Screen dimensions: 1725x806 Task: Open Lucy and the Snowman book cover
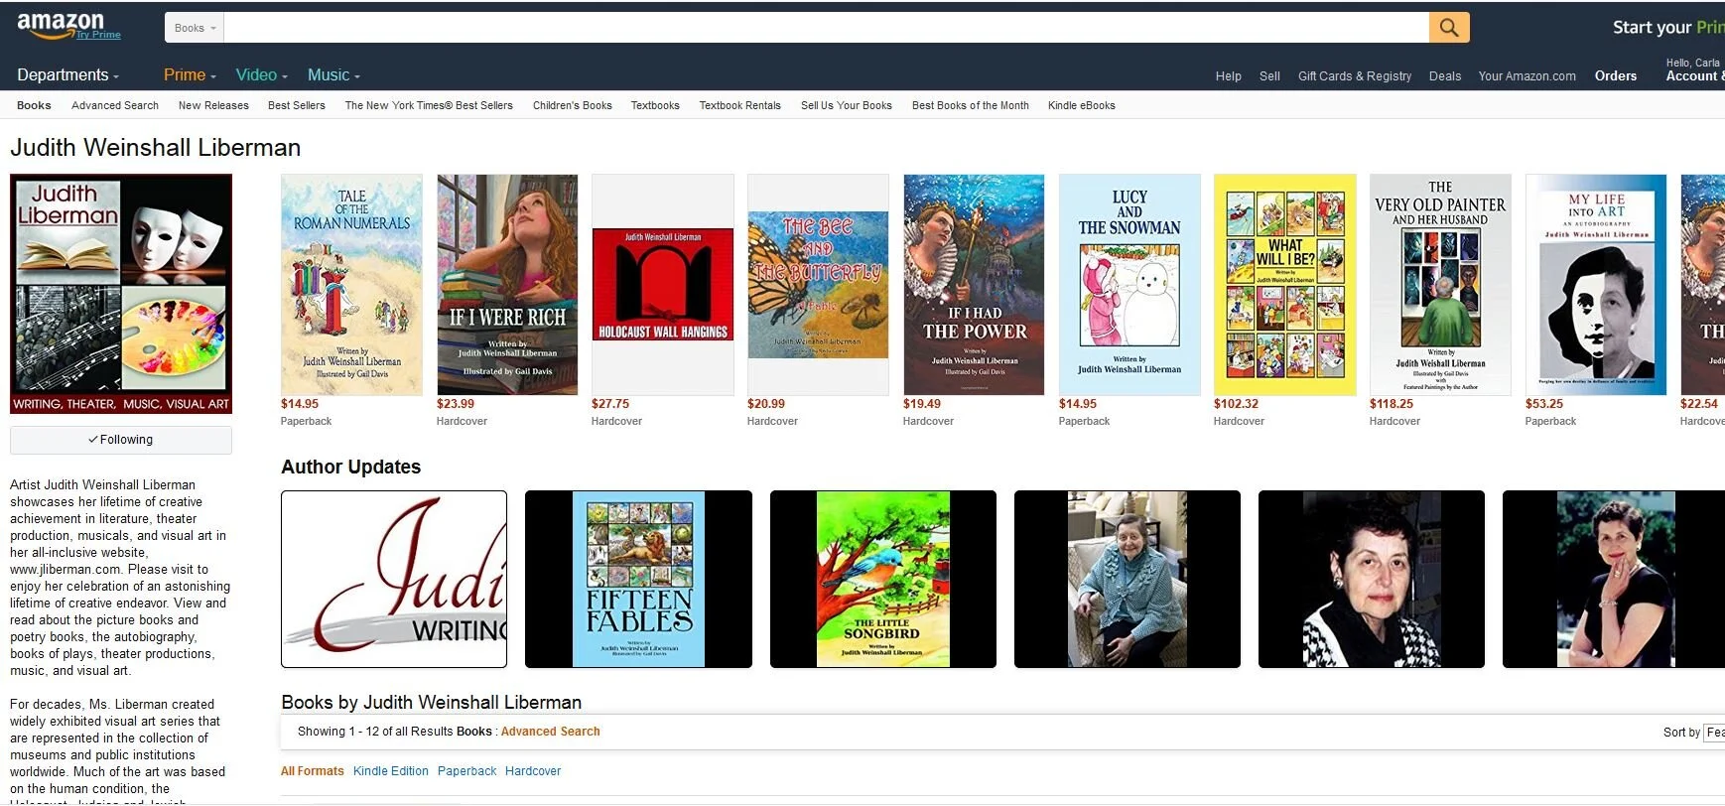tap(1129, 285)
